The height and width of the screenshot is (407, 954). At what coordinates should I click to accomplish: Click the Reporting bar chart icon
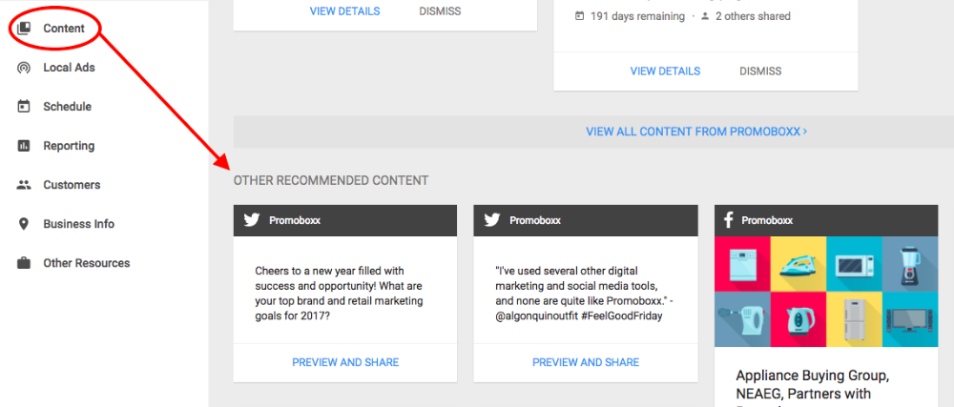[24, 146]
